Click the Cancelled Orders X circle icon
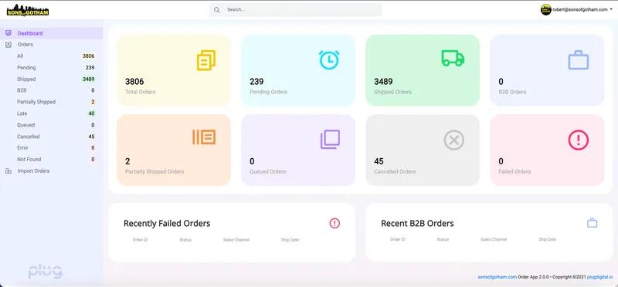 point(454,140)
